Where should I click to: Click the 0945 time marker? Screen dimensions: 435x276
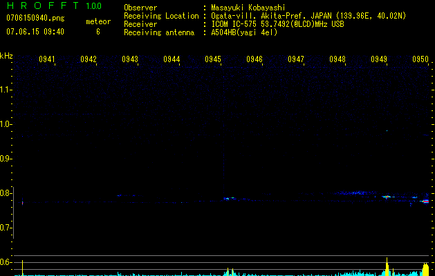point(213,59)
